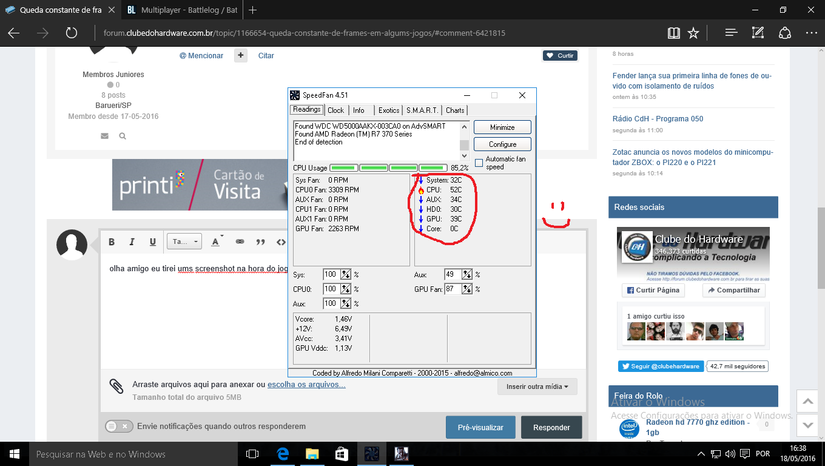Adjust the CPU0 fan speed spinner
The image size is (825, 466).
tap(346, 289)
